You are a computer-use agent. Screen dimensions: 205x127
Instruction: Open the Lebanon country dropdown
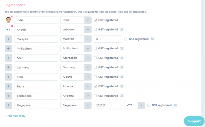(x=76, y=30)
